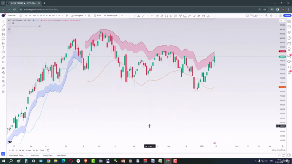Open the chart type candlestick icon
Screen dimensions: 292x164
click(x=67, y=15)
